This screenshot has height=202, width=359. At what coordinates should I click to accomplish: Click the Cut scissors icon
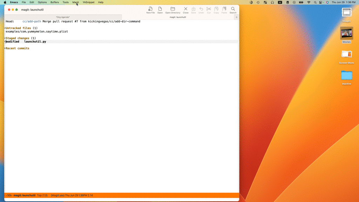coord(209,9)
